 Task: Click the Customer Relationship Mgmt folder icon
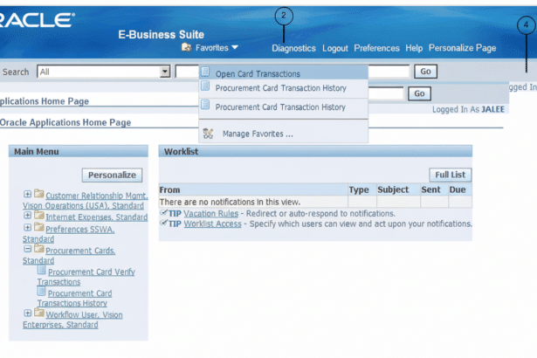point(38,194)
